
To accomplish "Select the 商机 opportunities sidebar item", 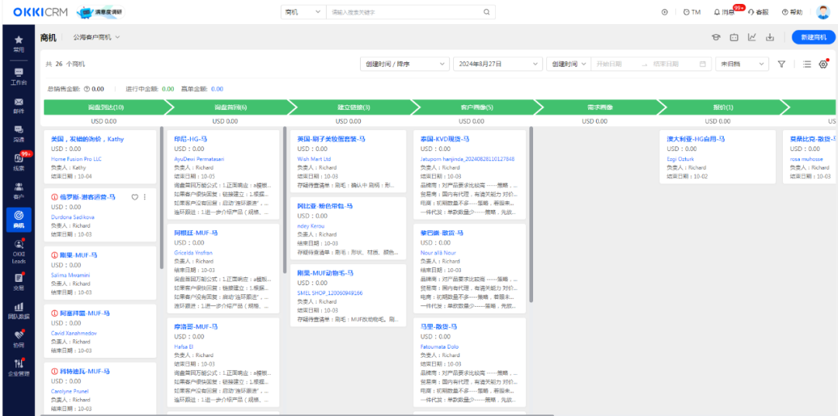I will tap(19, 220).
